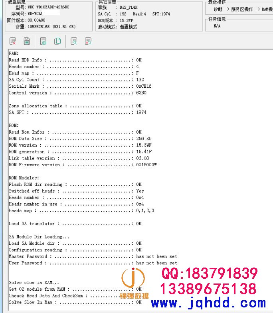Click the SPT:1974 header value

pyautogui.click(x=161, y=14)
